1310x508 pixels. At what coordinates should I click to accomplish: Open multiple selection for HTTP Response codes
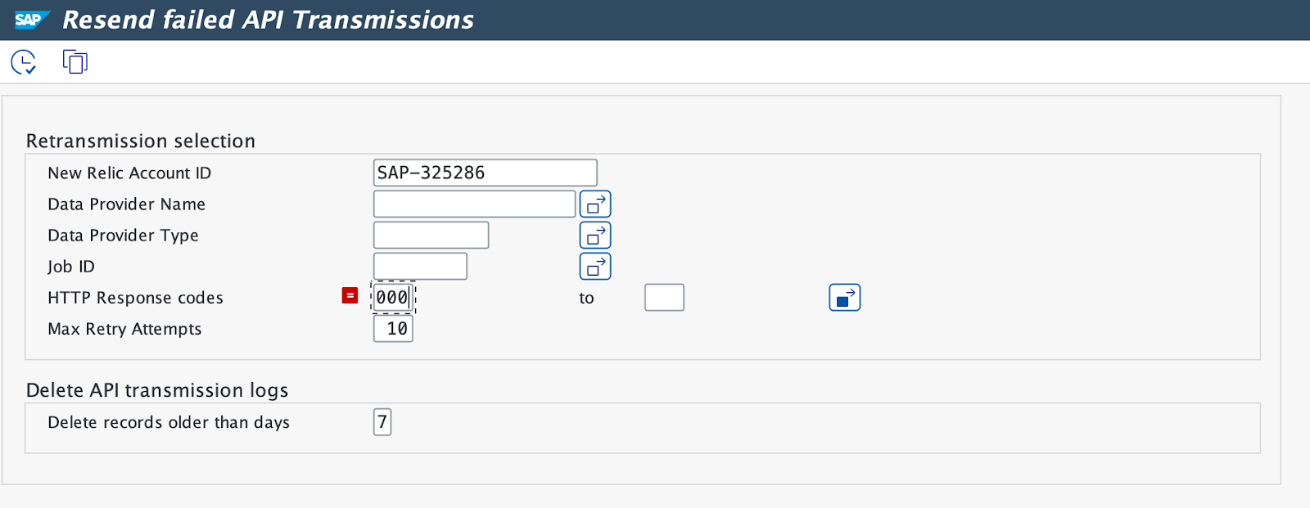[x=844, y=297]
